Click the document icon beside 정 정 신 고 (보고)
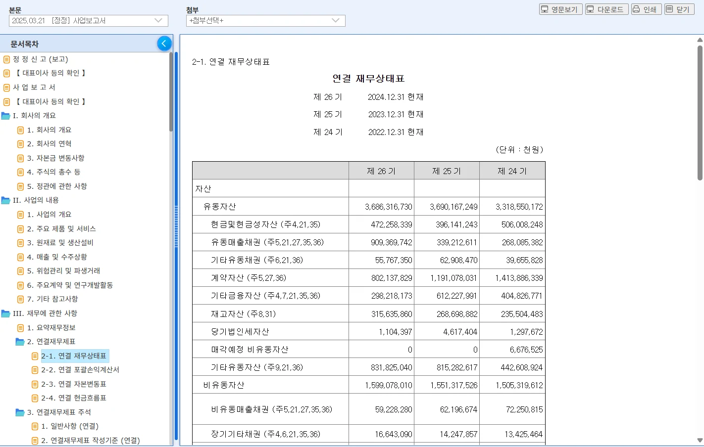 (x=6, y=59)
